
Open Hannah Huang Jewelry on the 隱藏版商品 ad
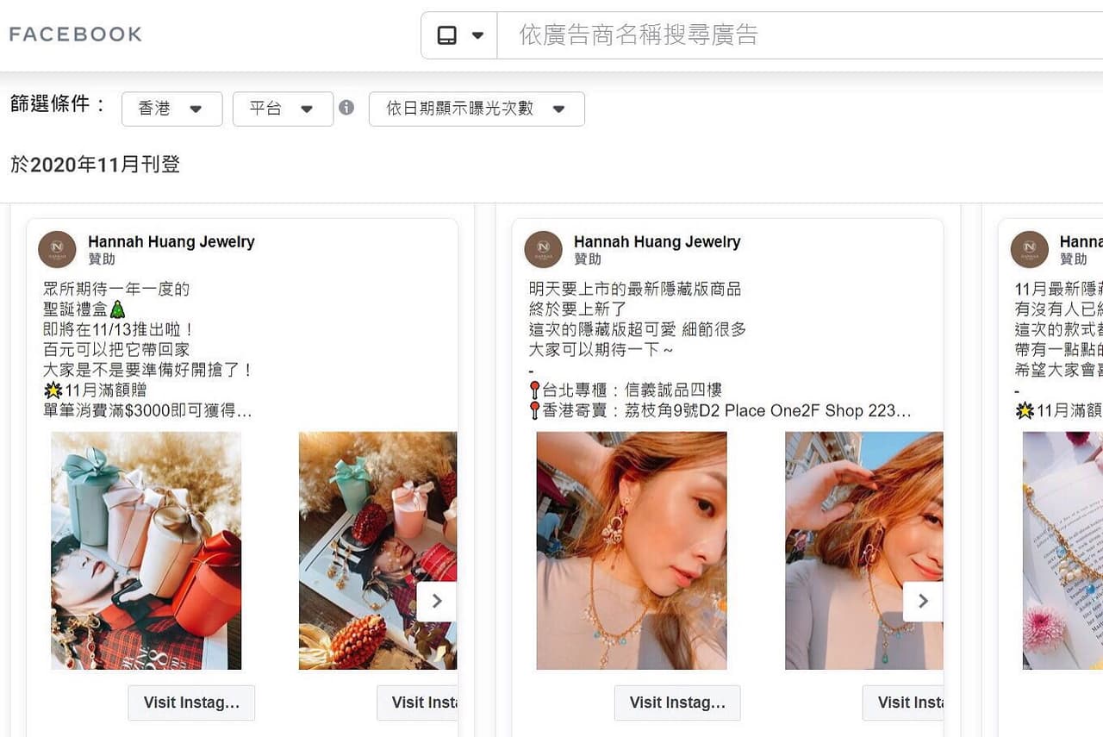click(x=657, y=242)
